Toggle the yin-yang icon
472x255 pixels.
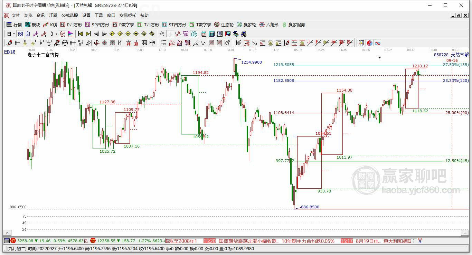pyautogui.click(x=369, y=43)
